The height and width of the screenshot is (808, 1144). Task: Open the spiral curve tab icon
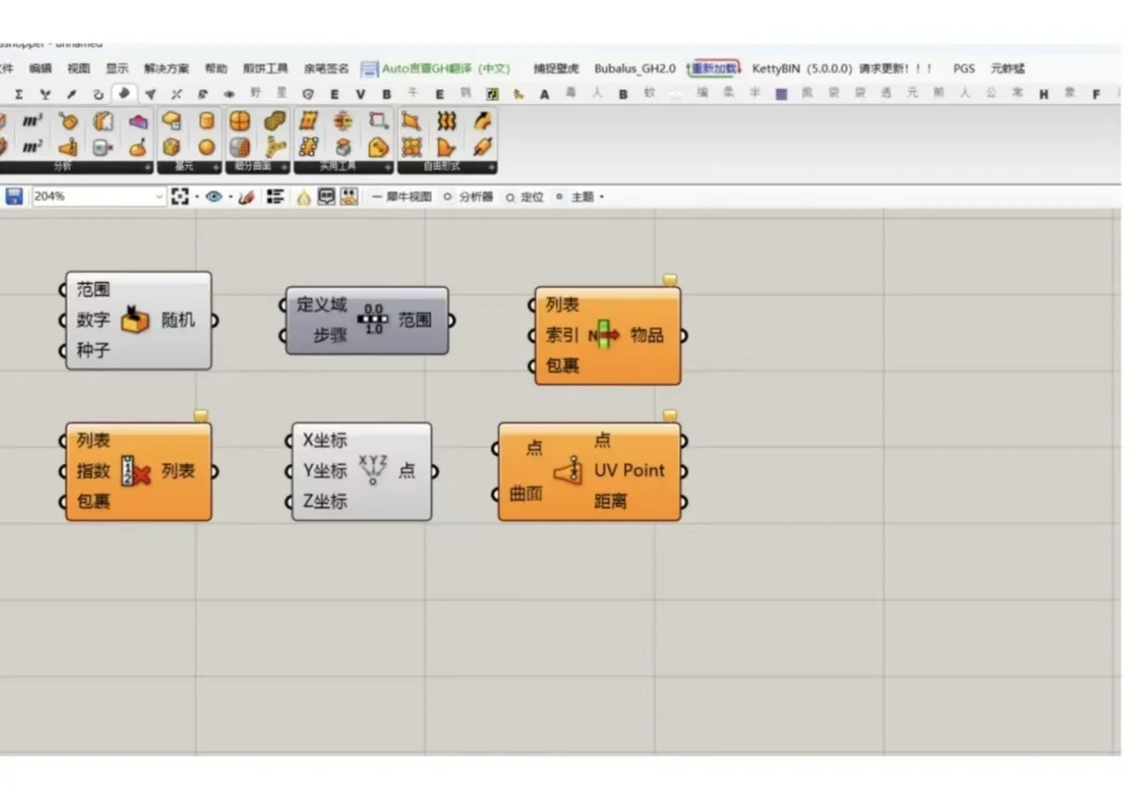coord(97,94)
